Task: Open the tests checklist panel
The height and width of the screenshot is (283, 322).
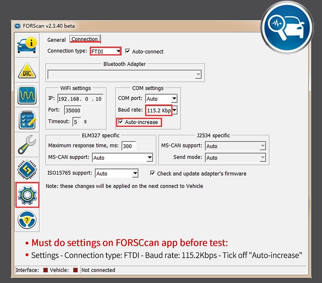Action: pyautogui.click(x=27, y=120)
